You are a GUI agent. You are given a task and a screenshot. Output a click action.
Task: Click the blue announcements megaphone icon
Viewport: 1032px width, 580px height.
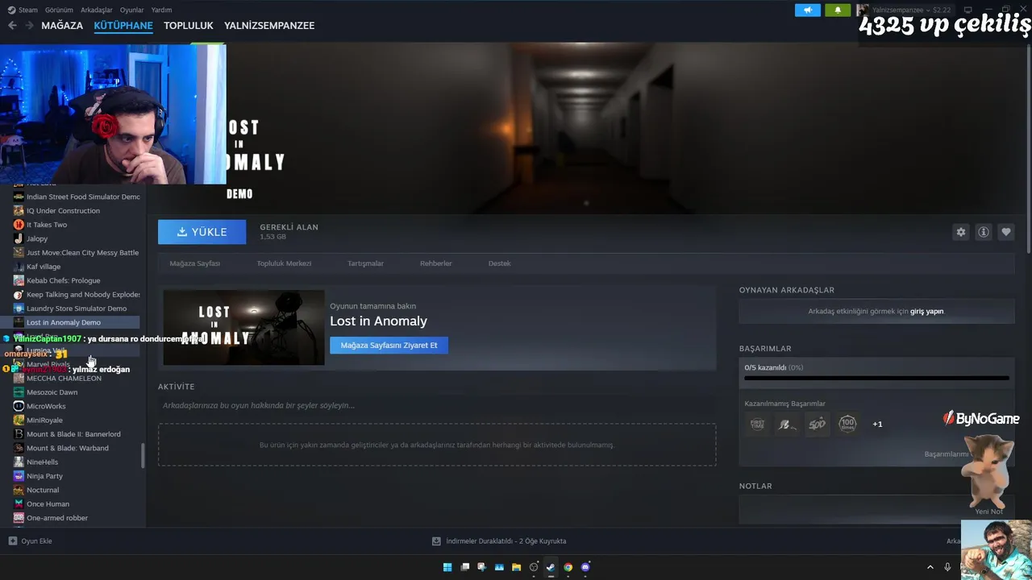(807, 10)
